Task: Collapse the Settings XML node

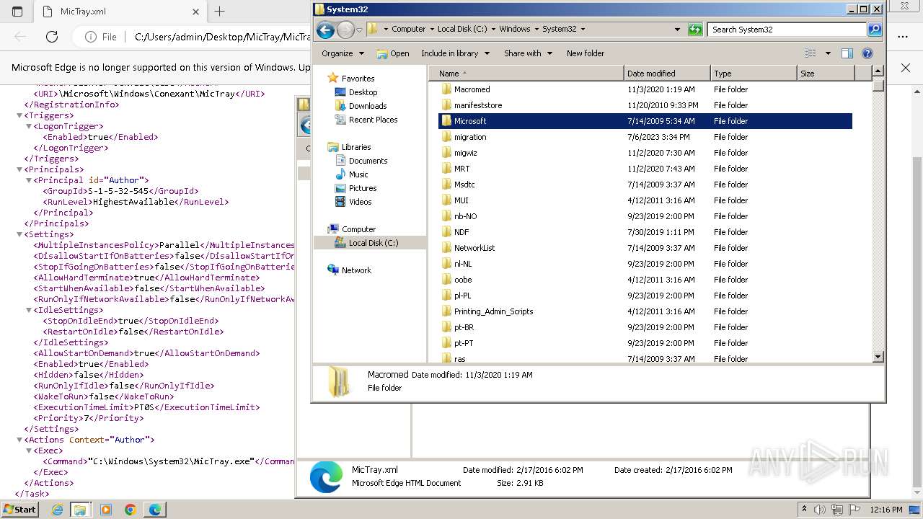Action: click(19, 234)
